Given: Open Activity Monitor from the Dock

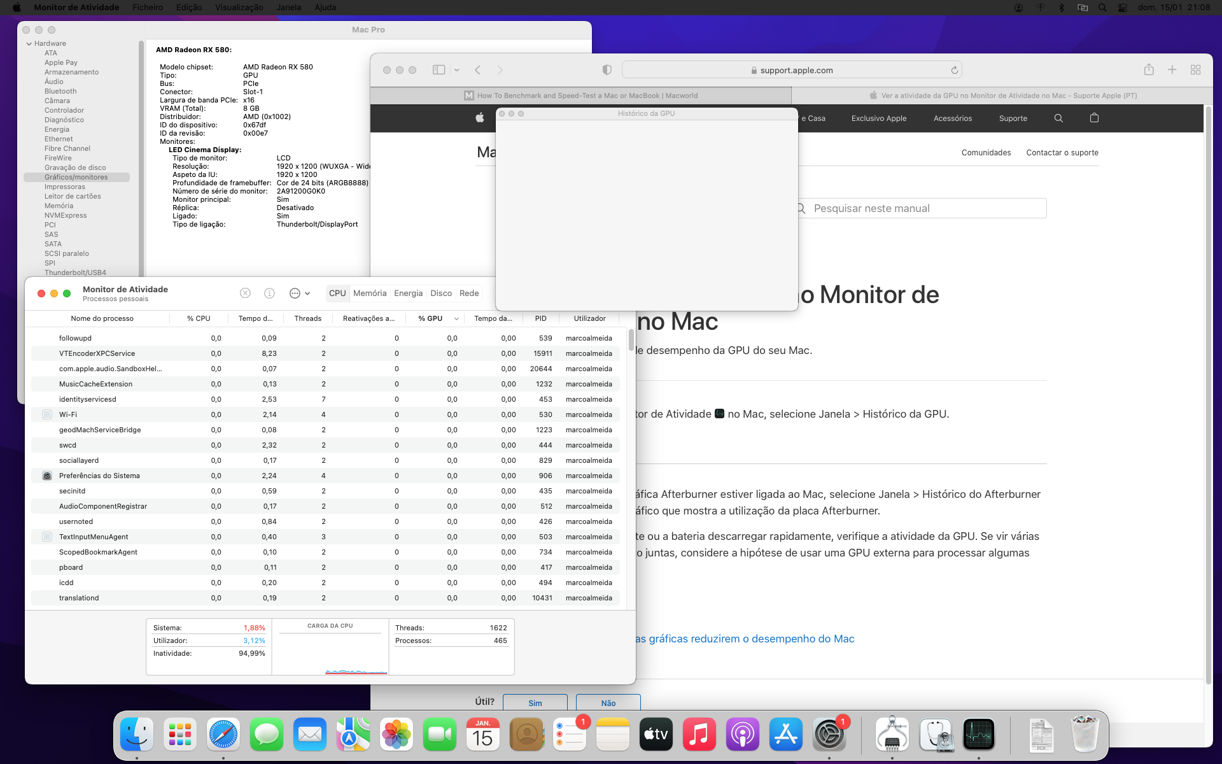Looking at the screenshot, I should pos(978,735).
